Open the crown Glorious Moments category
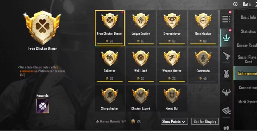 coord(226,38)
